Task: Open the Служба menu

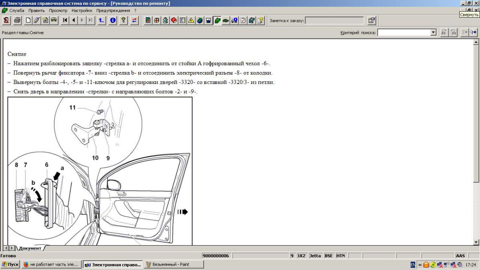Action: coord(17,10)
